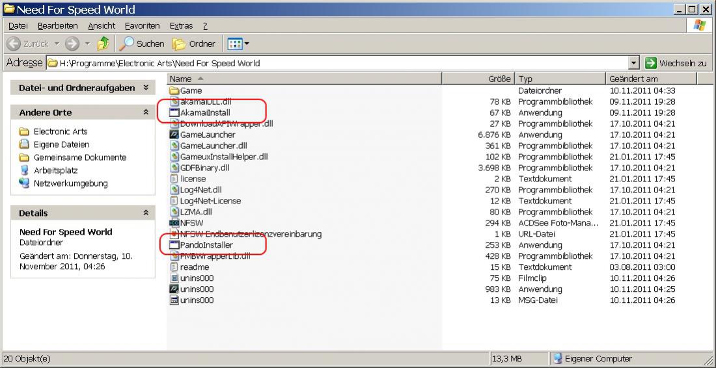The height and width of the screenshot is (368, 716).
Task: Open the Bearbeiten menu
Action: click(58, 26)
